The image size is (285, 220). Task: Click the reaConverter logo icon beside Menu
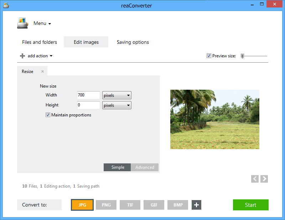pos(23,23)
